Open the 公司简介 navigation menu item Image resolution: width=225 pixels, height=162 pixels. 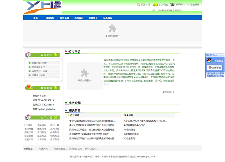click(x=50, y=18)
